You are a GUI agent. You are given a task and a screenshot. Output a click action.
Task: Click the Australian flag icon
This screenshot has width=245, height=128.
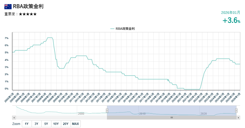coord(8,7)
